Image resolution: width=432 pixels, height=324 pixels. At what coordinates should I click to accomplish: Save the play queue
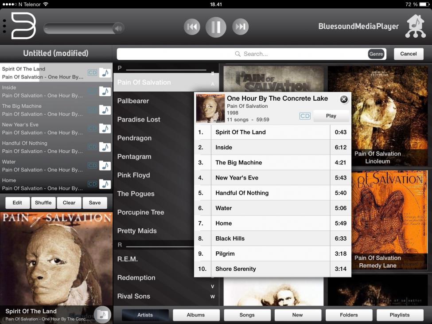point(95,203)
